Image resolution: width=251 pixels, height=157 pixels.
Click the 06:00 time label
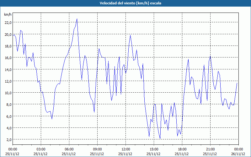[69, 149]
